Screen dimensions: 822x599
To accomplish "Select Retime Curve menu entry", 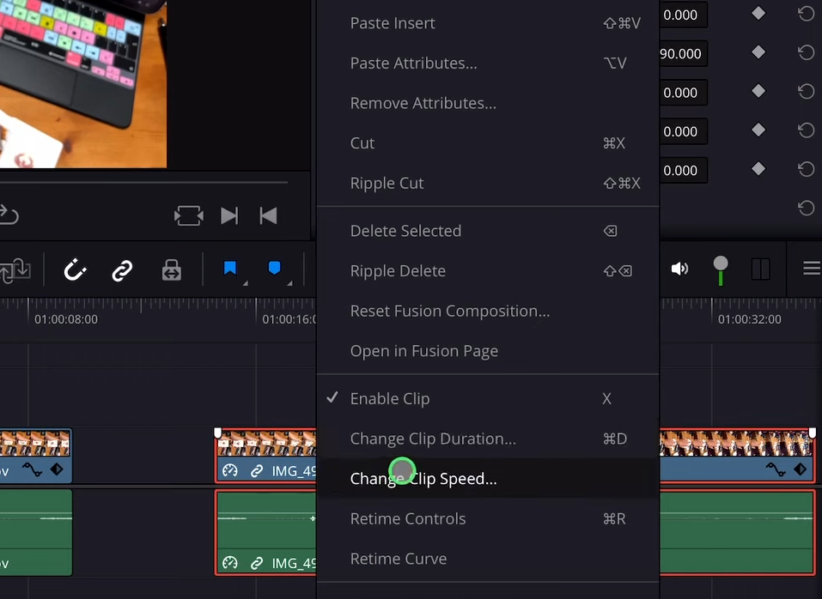I will tap(488, 559).
